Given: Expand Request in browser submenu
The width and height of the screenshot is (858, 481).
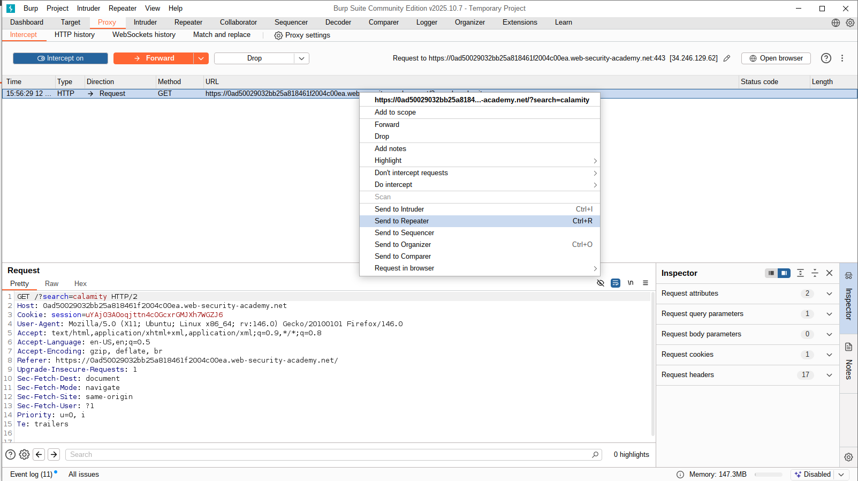Looking at the screenshot, I should tap(480, 268).
